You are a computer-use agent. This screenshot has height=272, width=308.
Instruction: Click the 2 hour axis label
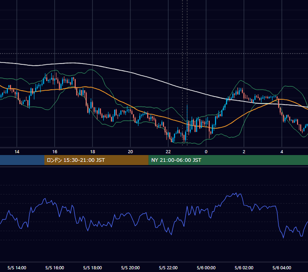pyautogui.click(x=244, y=152)
